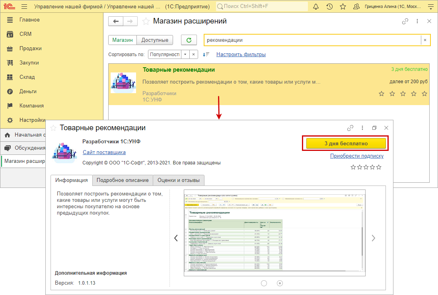Click the back arrow navigation button

(x=116, y=21)
